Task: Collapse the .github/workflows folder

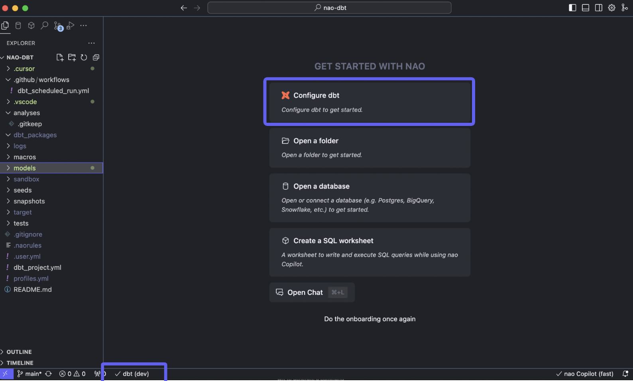Action: click(51, 80)
